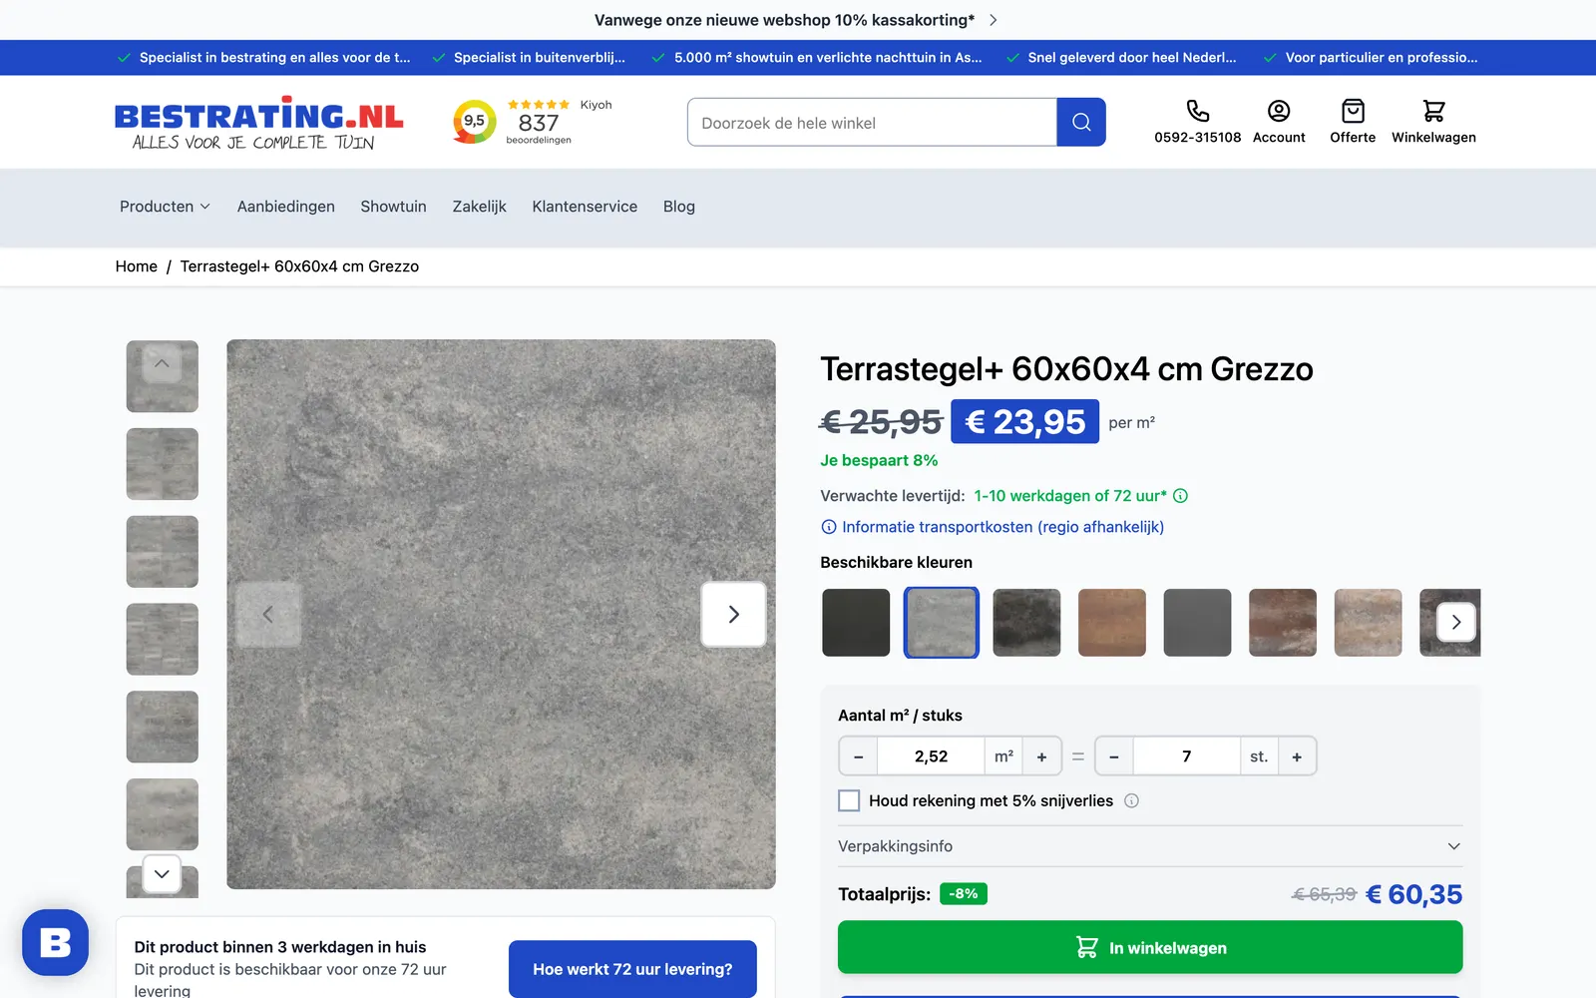Click info icon next to levertijd
This screenshot has height=998, width=1596.
[1180, 496]
